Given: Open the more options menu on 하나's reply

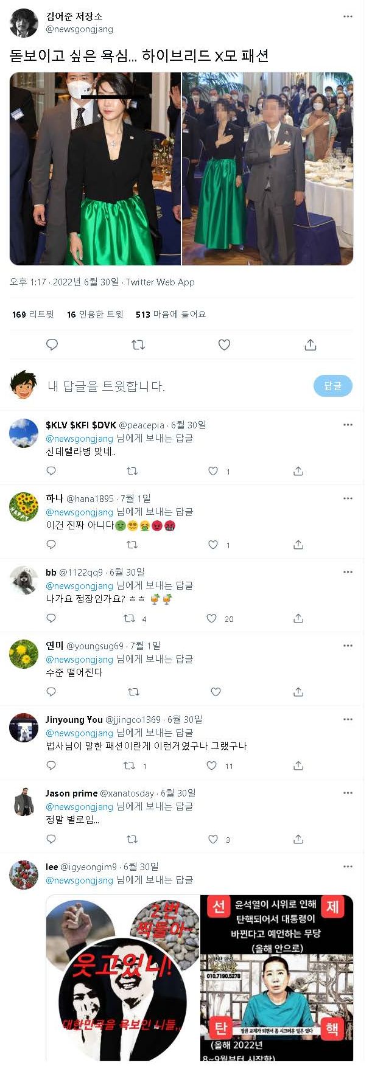Looking at the screenshot, I should click(x=348, y=498).
